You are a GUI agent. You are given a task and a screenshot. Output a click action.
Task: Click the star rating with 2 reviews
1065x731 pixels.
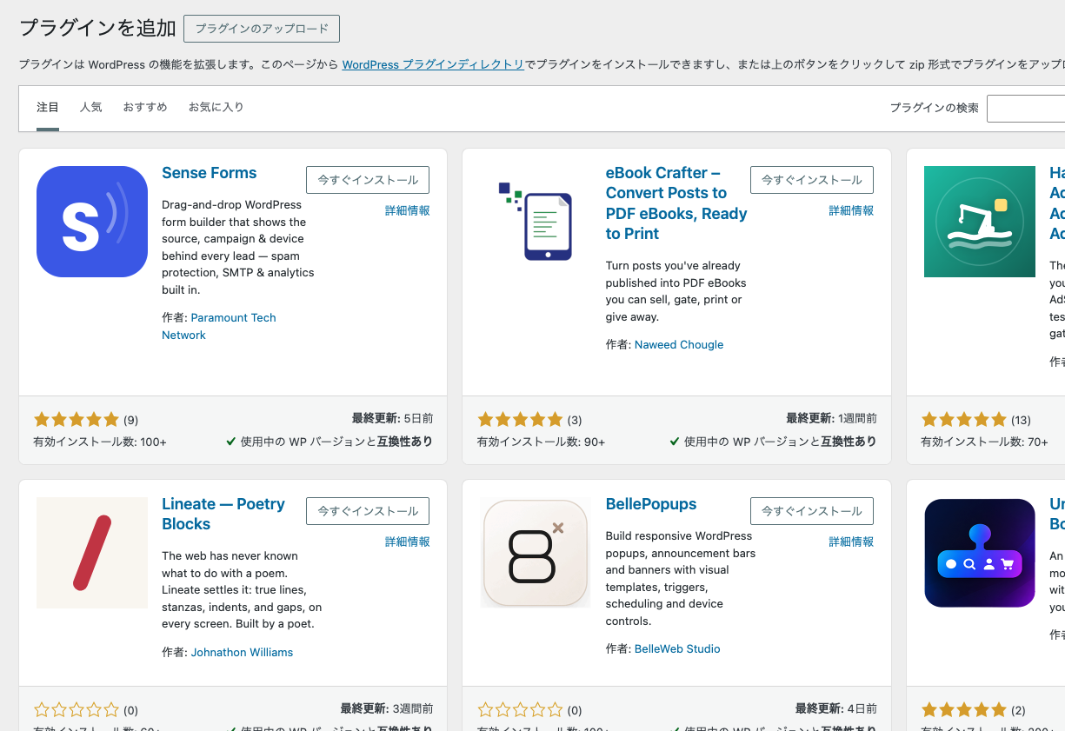[963, 710]
